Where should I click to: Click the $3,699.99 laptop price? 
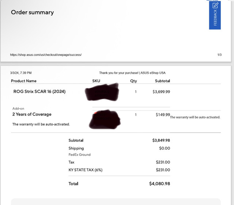tap(161, 92)
